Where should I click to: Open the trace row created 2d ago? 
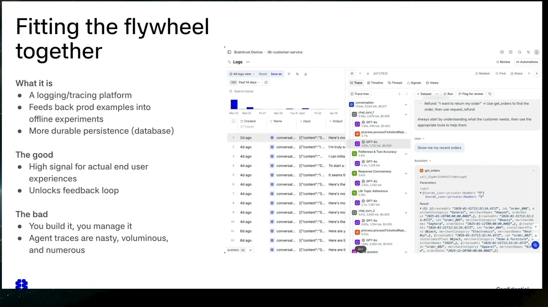(x=286, y=138)
